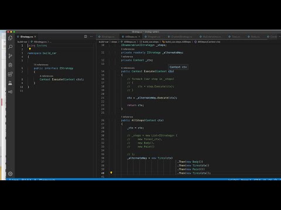Screen dimensions: 281x210
Task: Click 'using System;' on line 1
Action: coord(37,45)
